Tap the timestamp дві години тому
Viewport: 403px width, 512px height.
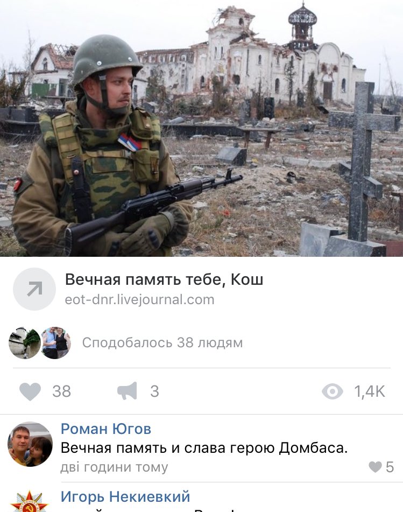click(x=114, y=467)
